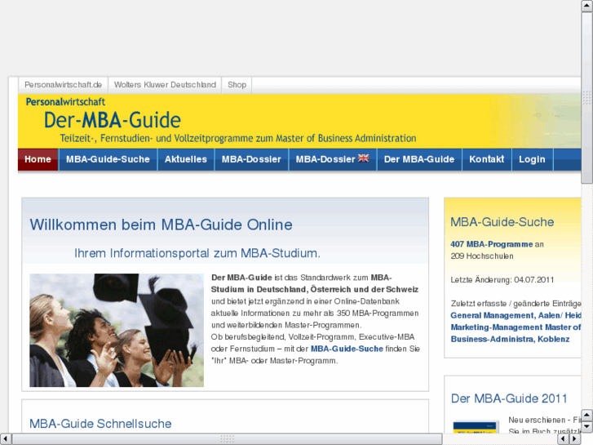Click the Ihrem Informationsportal zum MBA-Studium subtitle
Screen dimensions: 593x445
[x=197, y=253]
